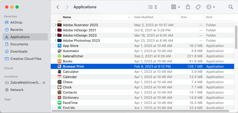Expand the Adobe Illustrator 2023 folder
The image size is (238, 113).
click(56, 25)
